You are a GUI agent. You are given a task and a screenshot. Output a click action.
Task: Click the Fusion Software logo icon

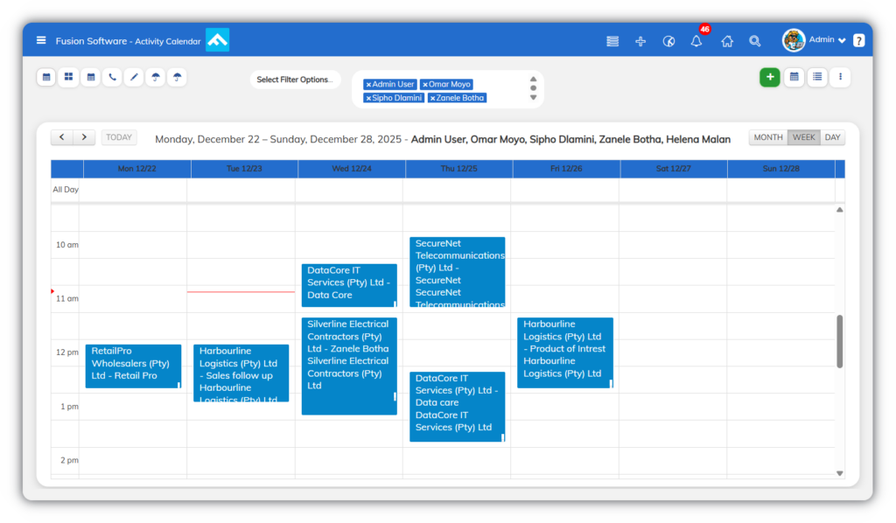217,40
